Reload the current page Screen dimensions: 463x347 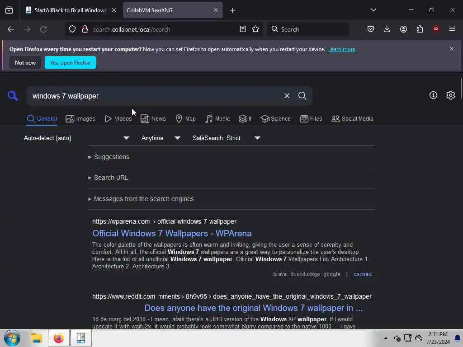[x=43, y=29]
